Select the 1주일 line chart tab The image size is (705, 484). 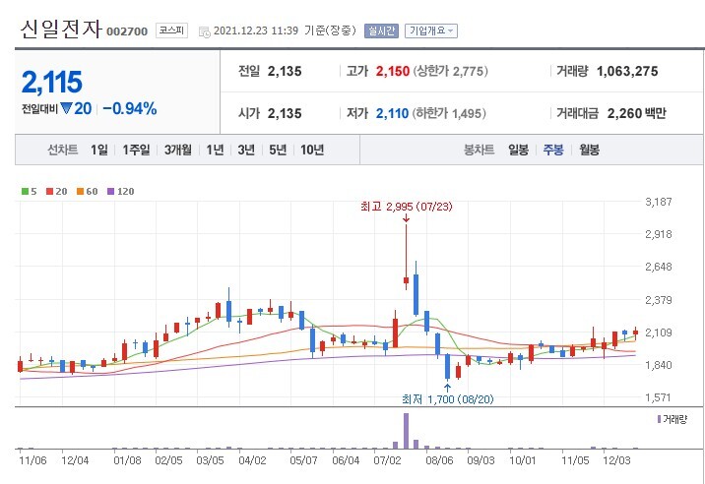136,150
